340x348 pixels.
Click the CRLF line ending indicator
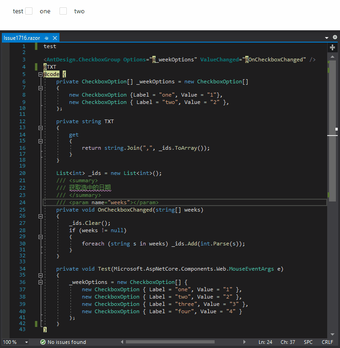pyautogui.click(x=327, y=342)
